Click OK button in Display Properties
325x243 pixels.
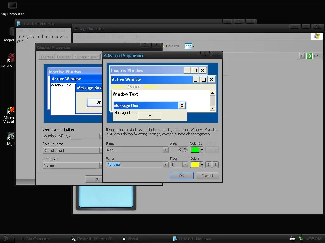tap(94, 179)
